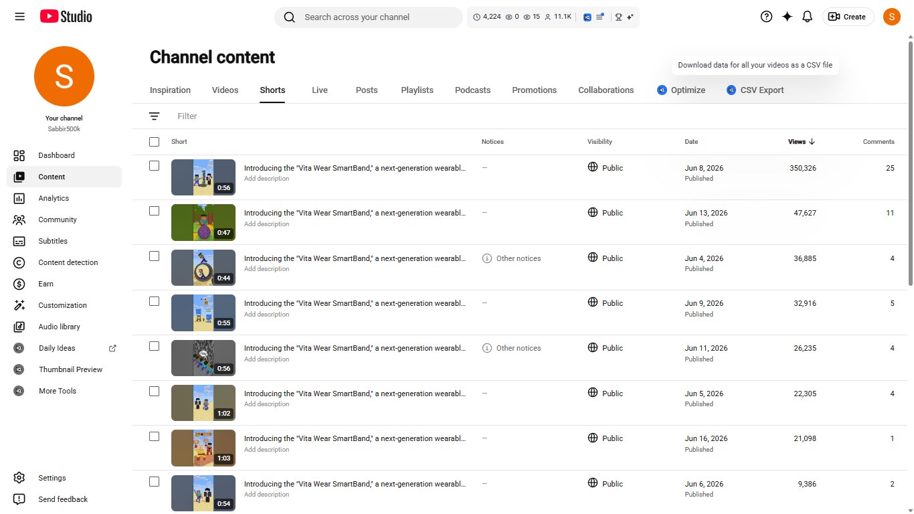Select the short with 47,627 views

(155, 211)
